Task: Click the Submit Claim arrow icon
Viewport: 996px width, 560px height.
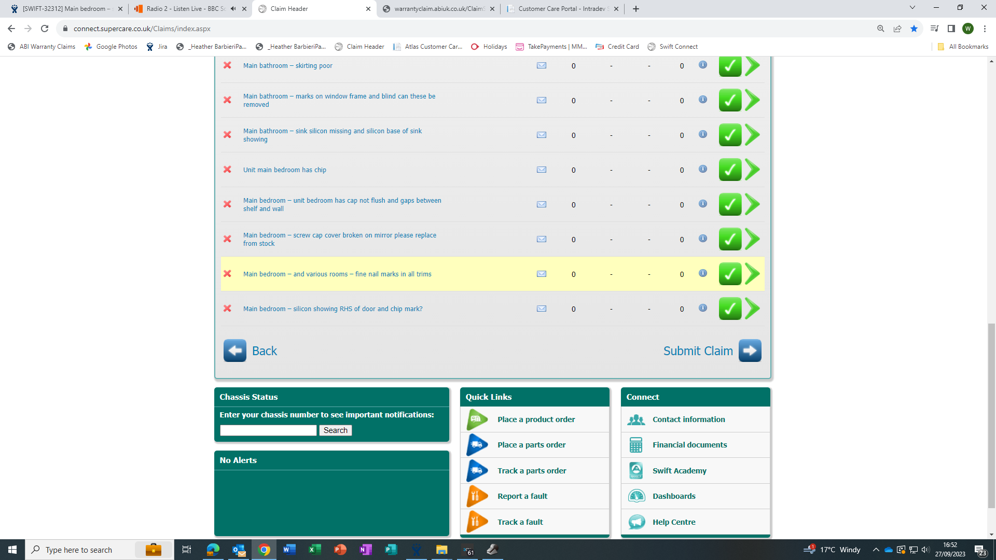Action: (x=750, y=351)
